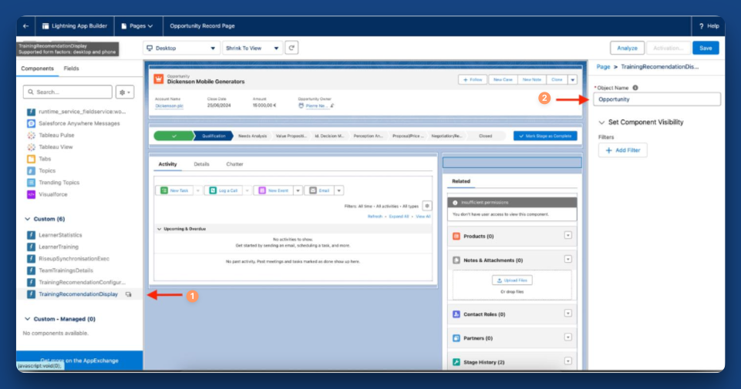This screenshot has width=741, height=389.
Task: Click the Add Filter button
Action: pos(623,150)
